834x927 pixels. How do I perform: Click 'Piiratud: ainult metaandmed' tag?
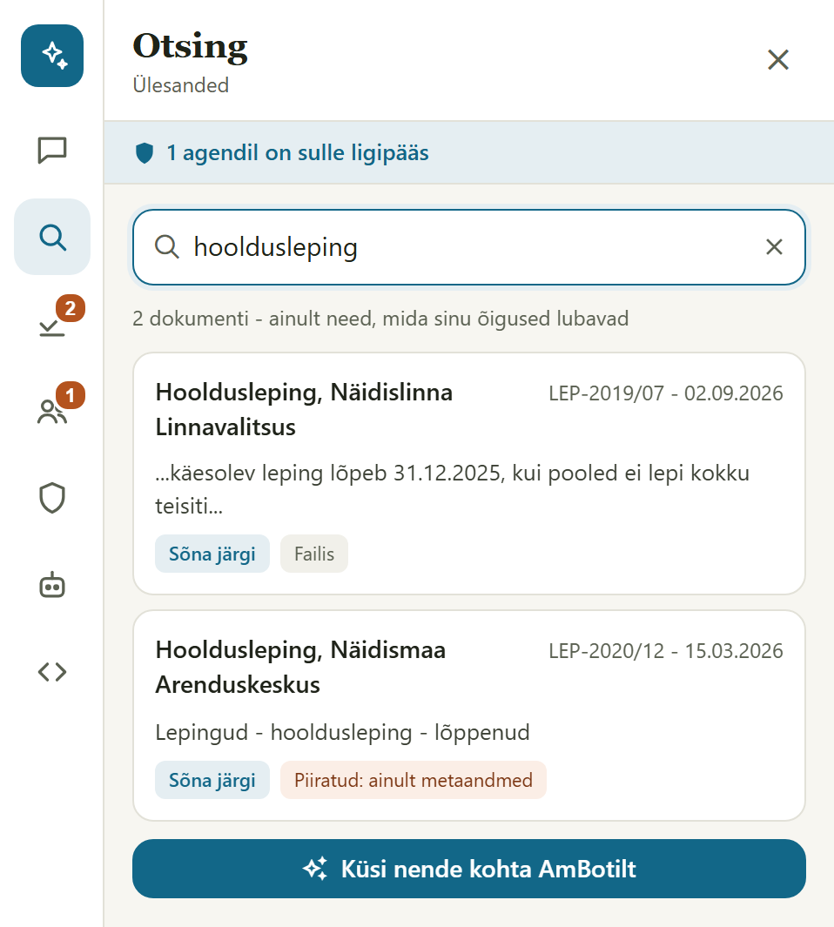click(x=414, y=780)
